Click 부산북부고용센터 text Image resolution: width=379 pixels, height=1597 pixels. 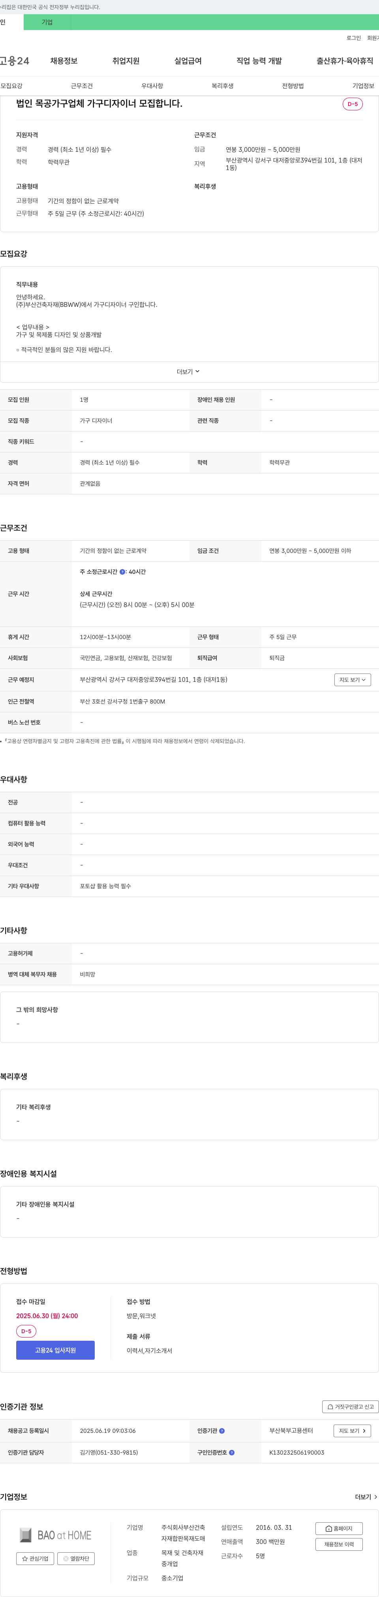(291, 1431)
